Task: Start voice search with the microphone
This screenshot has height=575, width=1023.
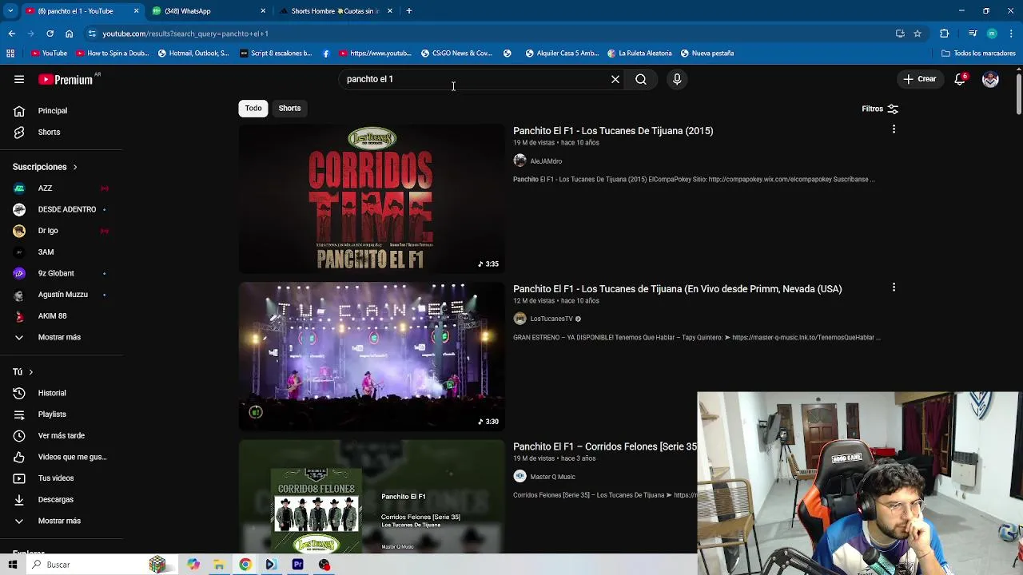Action: (x=677, y=79)
